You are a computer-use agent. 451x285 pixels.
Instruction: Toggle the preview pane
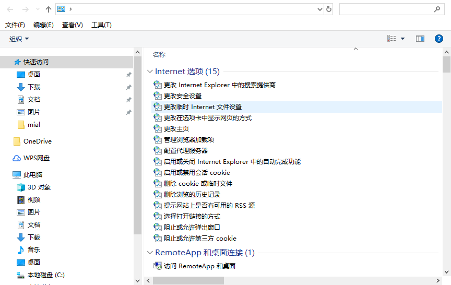420,39
